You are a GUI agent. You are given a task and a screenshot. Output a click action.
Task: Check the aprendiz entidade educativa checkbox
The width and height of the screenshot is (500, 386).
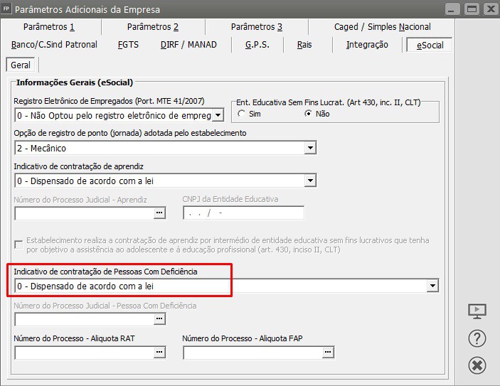coord(18,245)
